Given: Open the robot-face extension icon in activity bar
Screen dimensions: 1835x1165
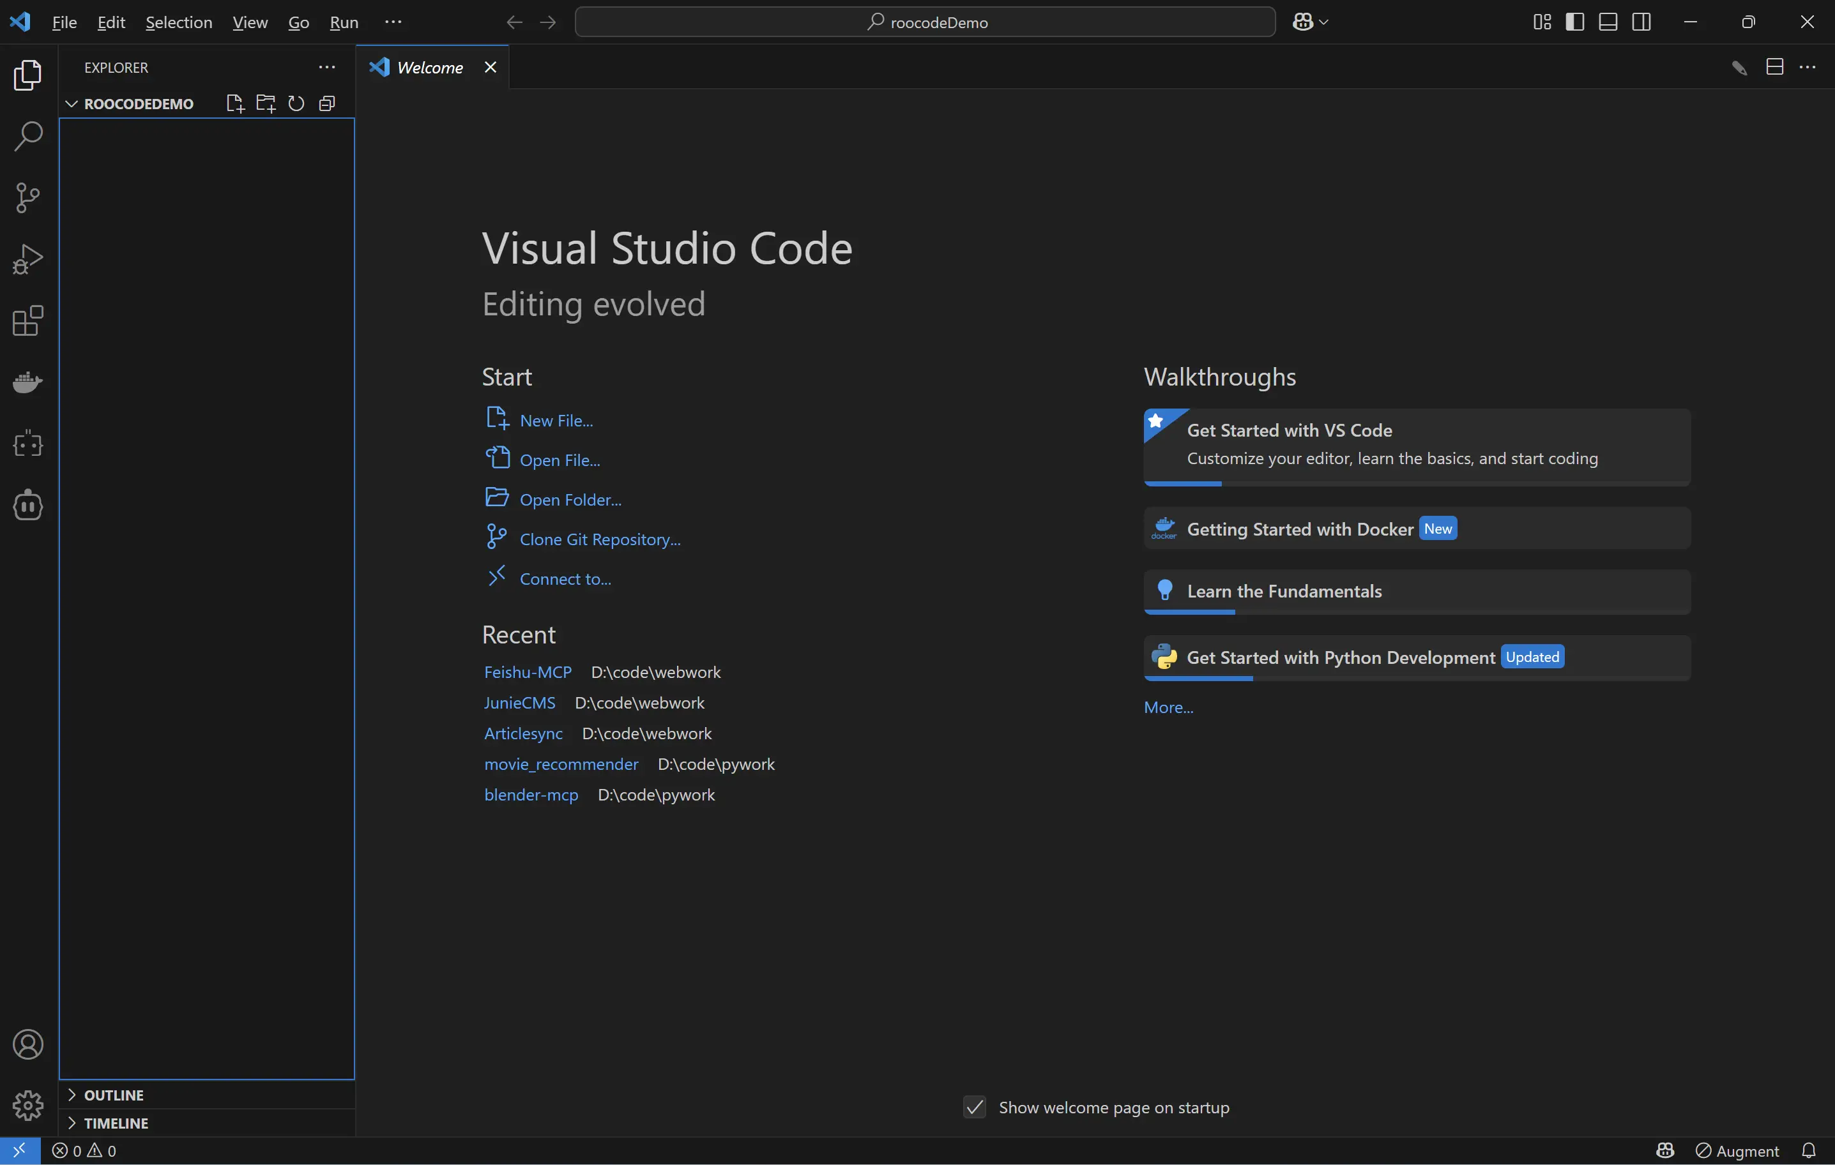Looking at the screenshot, I should pos(28,505).
